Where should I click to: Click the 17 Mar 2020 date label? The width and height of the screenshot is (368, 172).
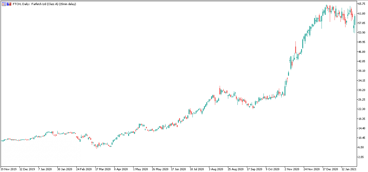point(103,169)
